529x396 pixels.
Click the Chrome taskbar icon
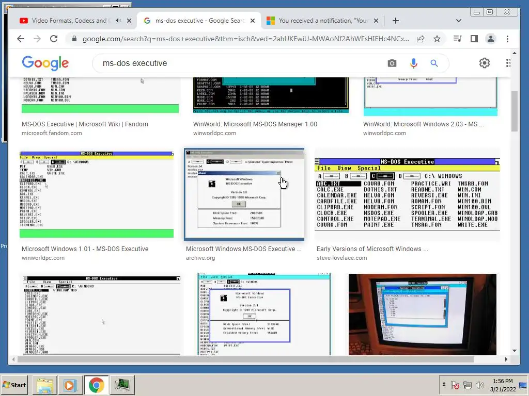pyautogui.click(x=96, y=385)
